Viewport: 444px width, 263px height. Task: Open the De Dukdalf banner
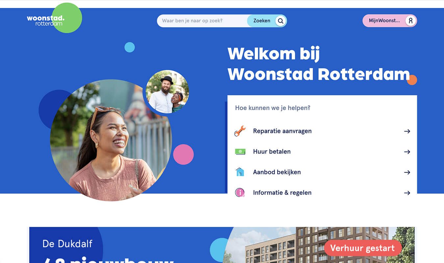pos(222,245)
